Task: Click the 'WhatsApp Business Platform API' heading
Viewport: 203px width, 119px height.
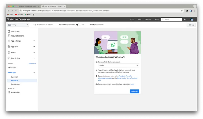Action: 110,57
